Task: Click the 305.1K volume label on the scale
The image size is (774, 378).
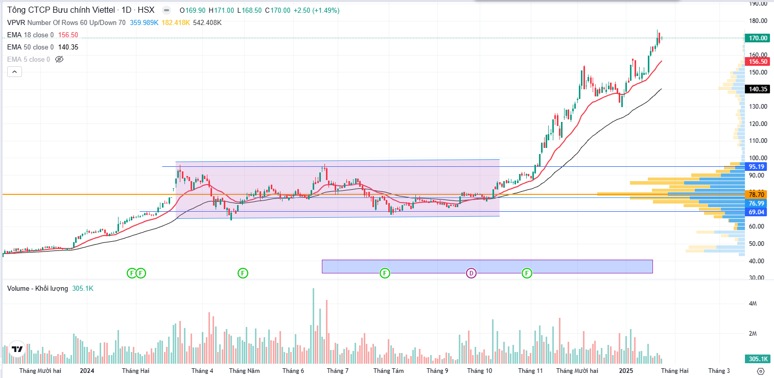Action: 757,358
